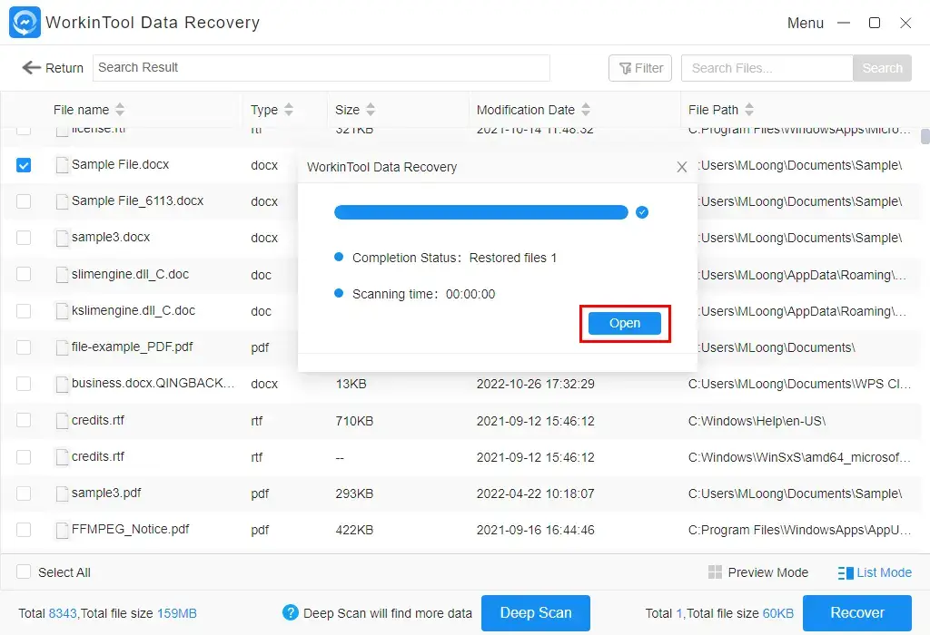
Task: Check the sample3.docx checkbox
Action: tap(24, 238)
